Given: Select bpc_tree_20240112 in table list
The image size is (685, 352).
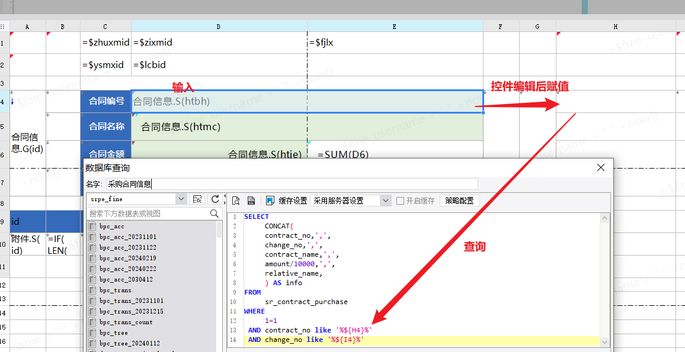Looking at the screenshot, I should (130, 343).
